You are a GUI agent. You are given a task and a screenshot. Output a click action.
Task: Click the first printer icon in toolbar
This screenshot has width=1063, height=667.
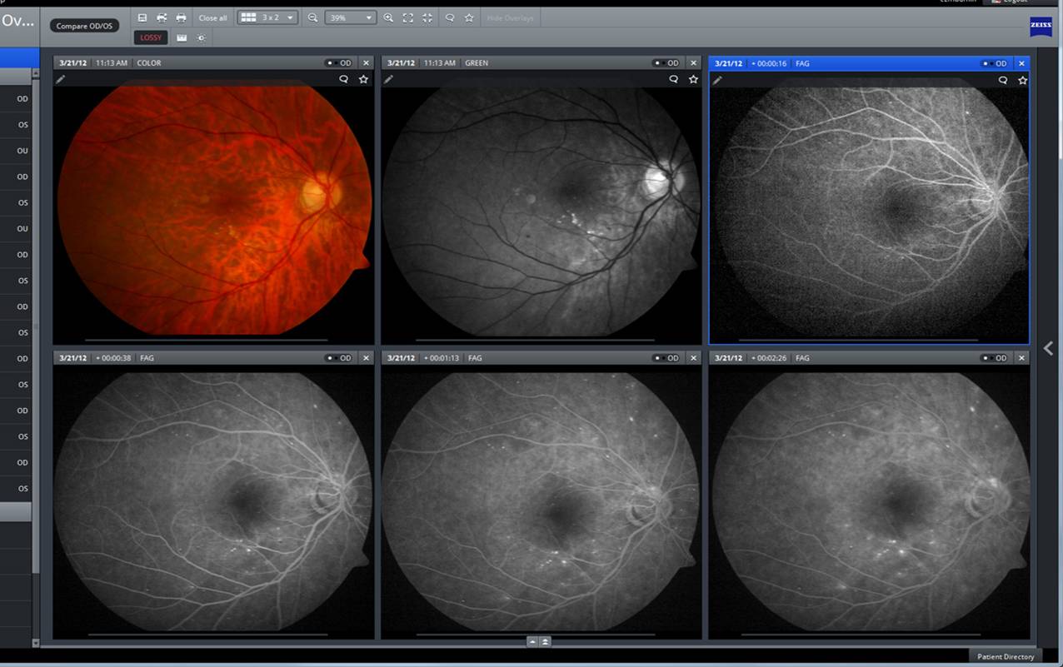(162, 17)
